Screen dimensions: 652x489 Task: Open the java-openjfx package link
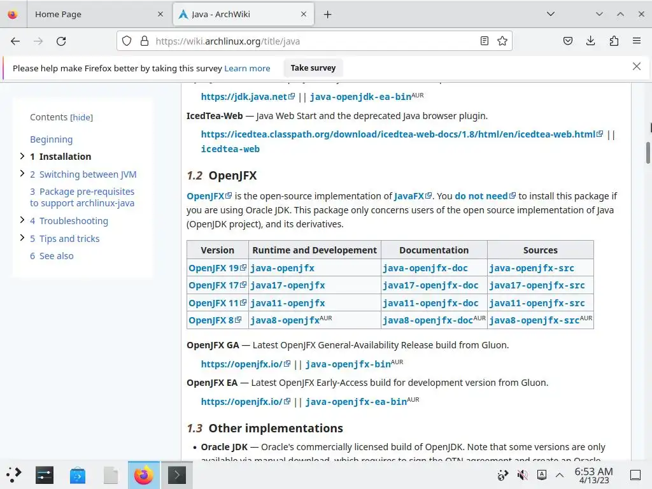coord(282,268)
